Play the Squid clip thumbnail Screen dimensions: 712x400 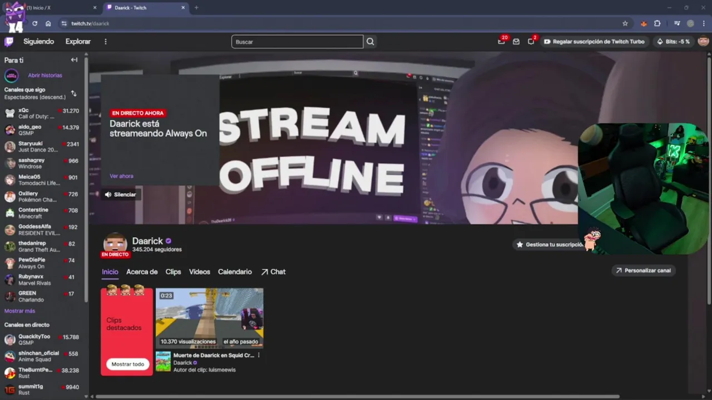209,318
